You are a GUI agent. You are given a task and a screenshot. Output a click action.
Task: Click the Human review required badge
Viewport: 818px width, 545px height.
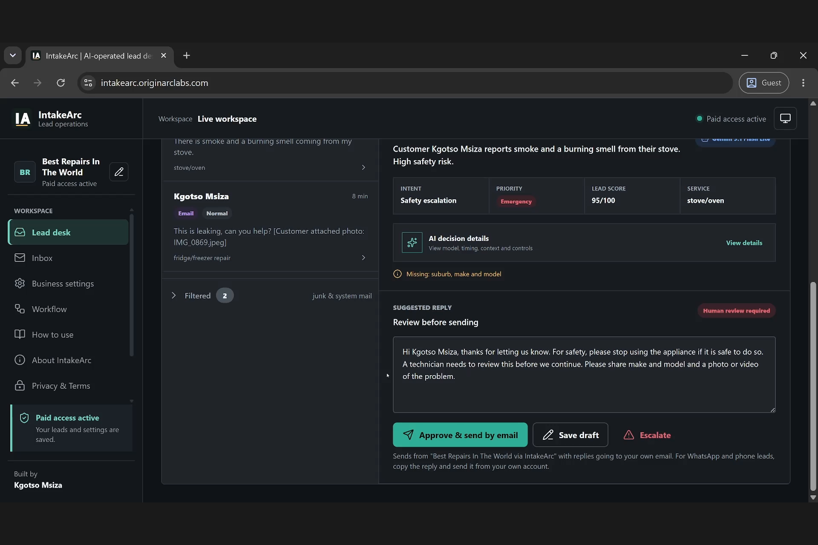pyautogui.click(x=736, y=310)
